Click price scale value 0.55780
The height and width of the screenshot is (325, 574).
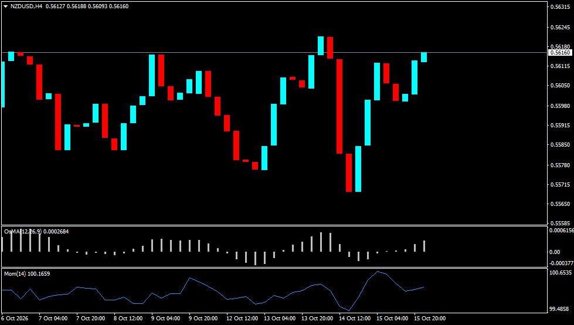point(560,165)
